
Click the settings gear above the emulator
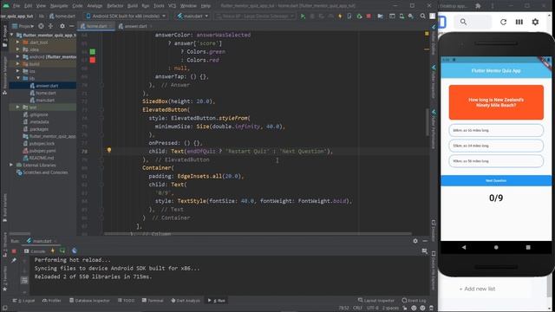point(536,22)
